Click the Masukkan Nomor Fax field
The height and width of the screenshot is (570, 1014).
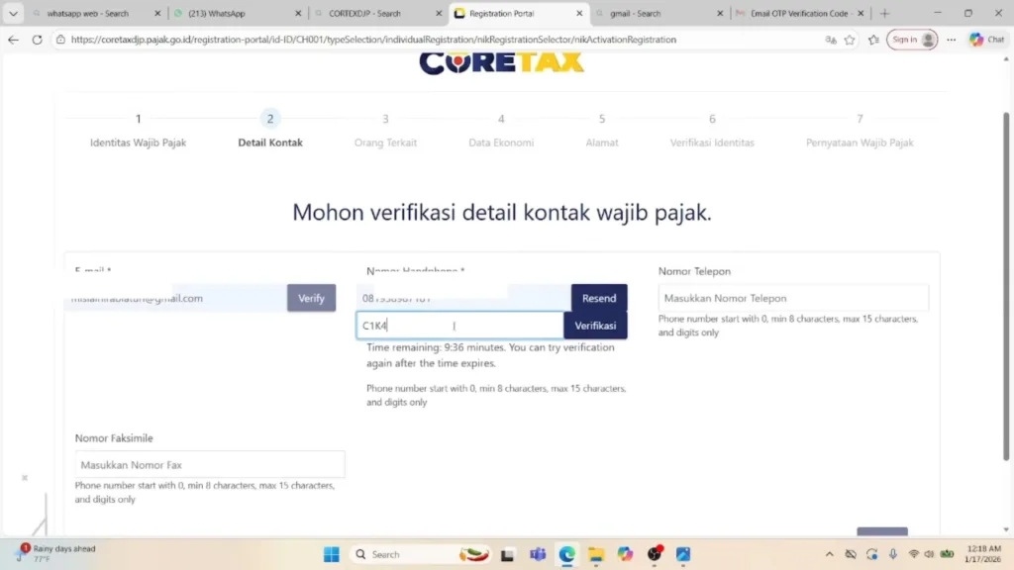210,465
